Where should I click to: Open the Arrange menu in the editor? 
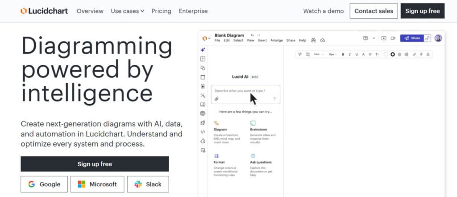pyautogui.click(x=276, y=40)
